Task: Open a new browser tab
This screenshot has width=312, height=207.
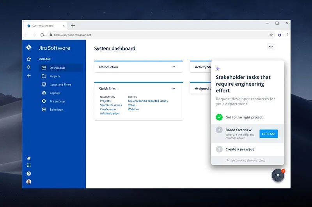Action: pyautogui.click(x=73, y=26)
